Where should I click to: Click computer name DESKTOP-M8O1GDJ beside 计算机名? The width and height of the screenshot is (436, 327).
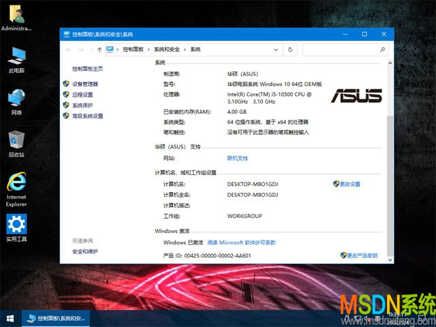click(253, 184)
